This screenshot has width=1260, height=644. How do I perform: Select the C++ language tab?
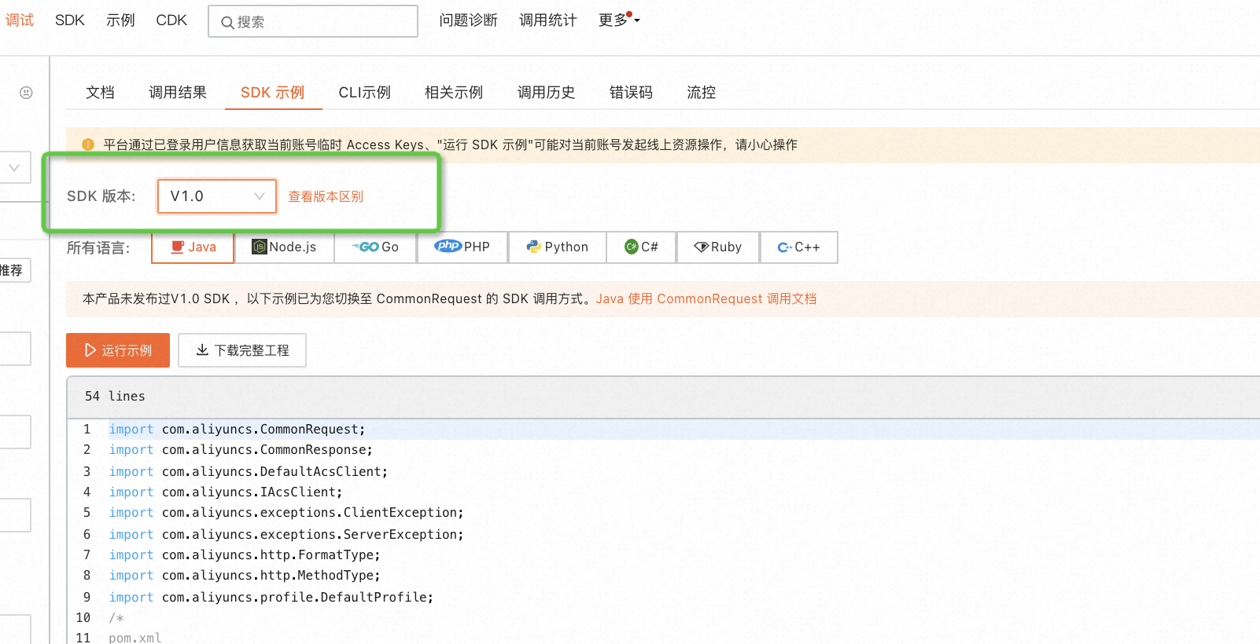coord(799,247)
